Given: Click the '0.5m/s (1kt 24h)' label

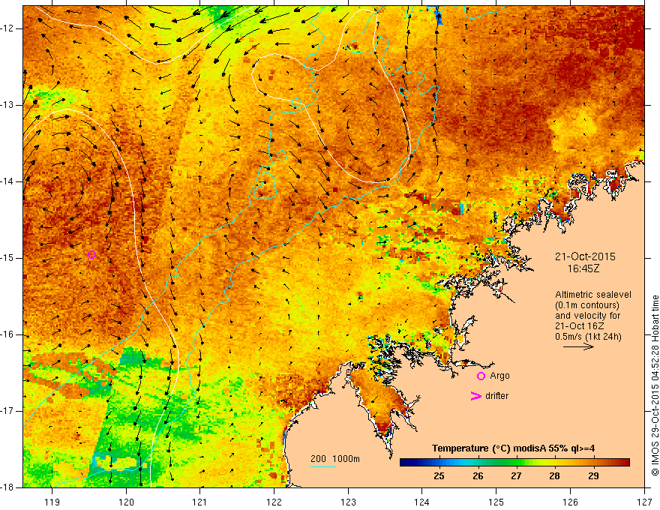Looking at the screenshot, I should (588, 337).
